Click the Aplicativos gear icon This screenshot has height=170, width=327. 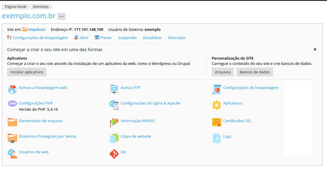click(216, 105)
